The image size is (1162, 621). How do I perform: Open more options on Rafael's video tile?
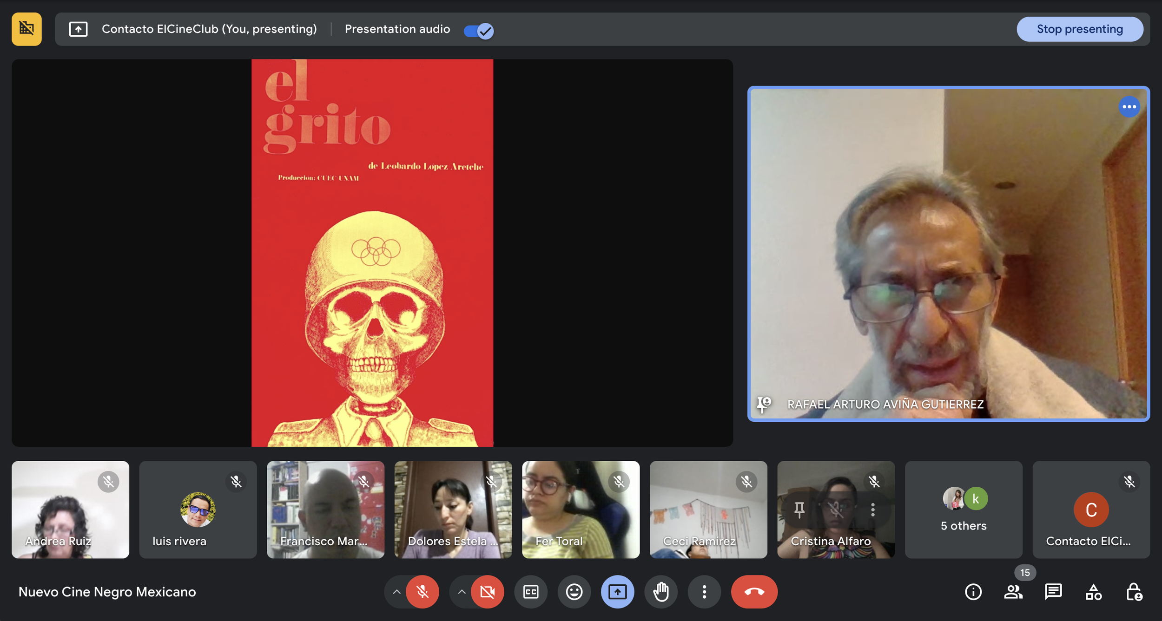tap(1129, 107)
